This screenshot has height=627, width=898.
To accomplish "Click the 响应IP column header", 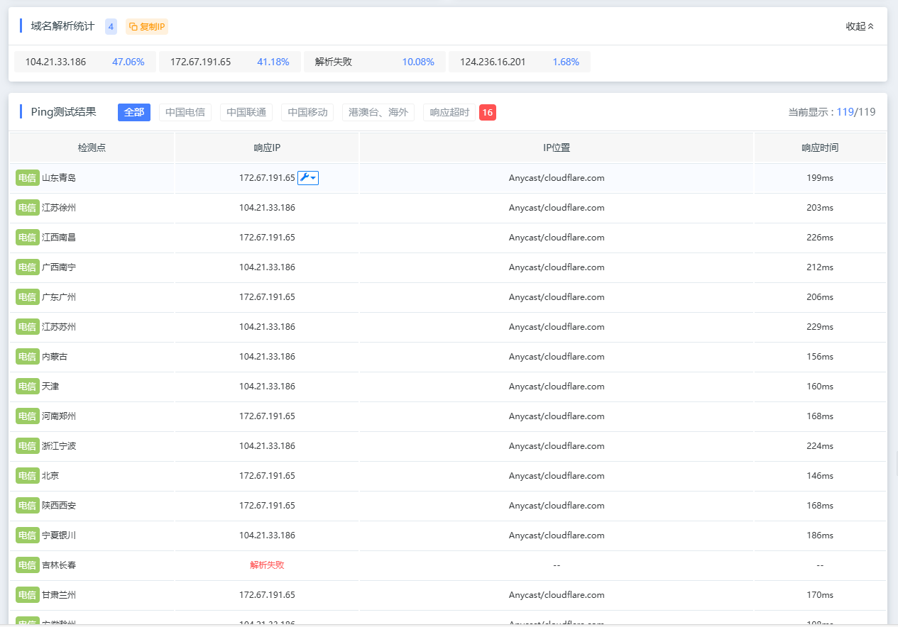I will pyautogui.click(x=267, y=148).
